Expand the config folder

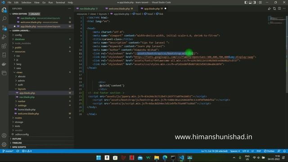pyautogui.click(x=18, y=35)
